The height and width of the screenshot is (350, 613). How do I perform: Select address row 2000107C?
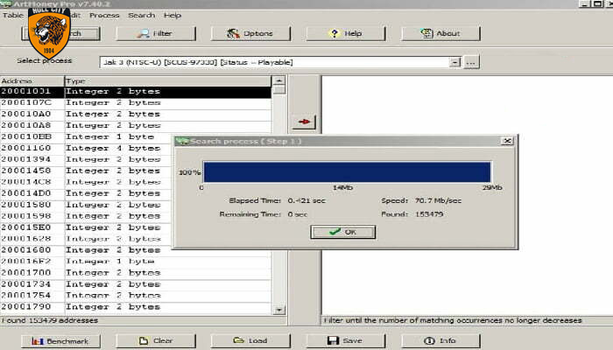pos(135,102)
